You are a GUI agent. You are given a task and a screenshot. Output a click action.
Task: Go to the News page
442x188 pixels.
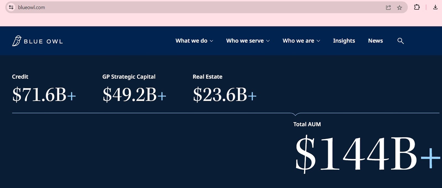(375, 41)
